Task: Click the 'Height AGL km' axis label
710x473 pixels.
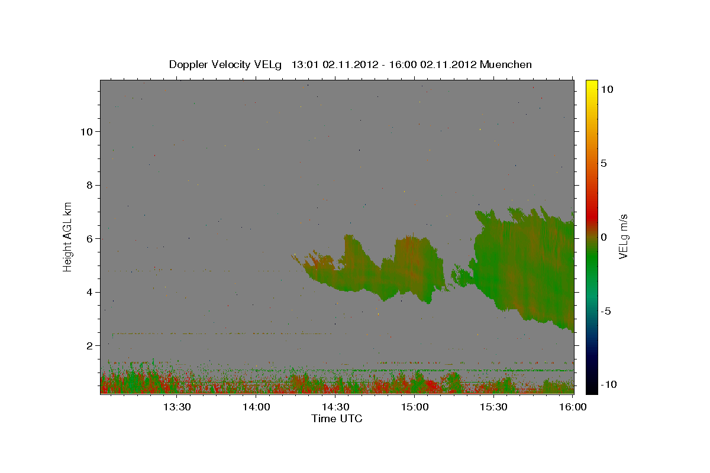Action: click(x=68, y=236)
